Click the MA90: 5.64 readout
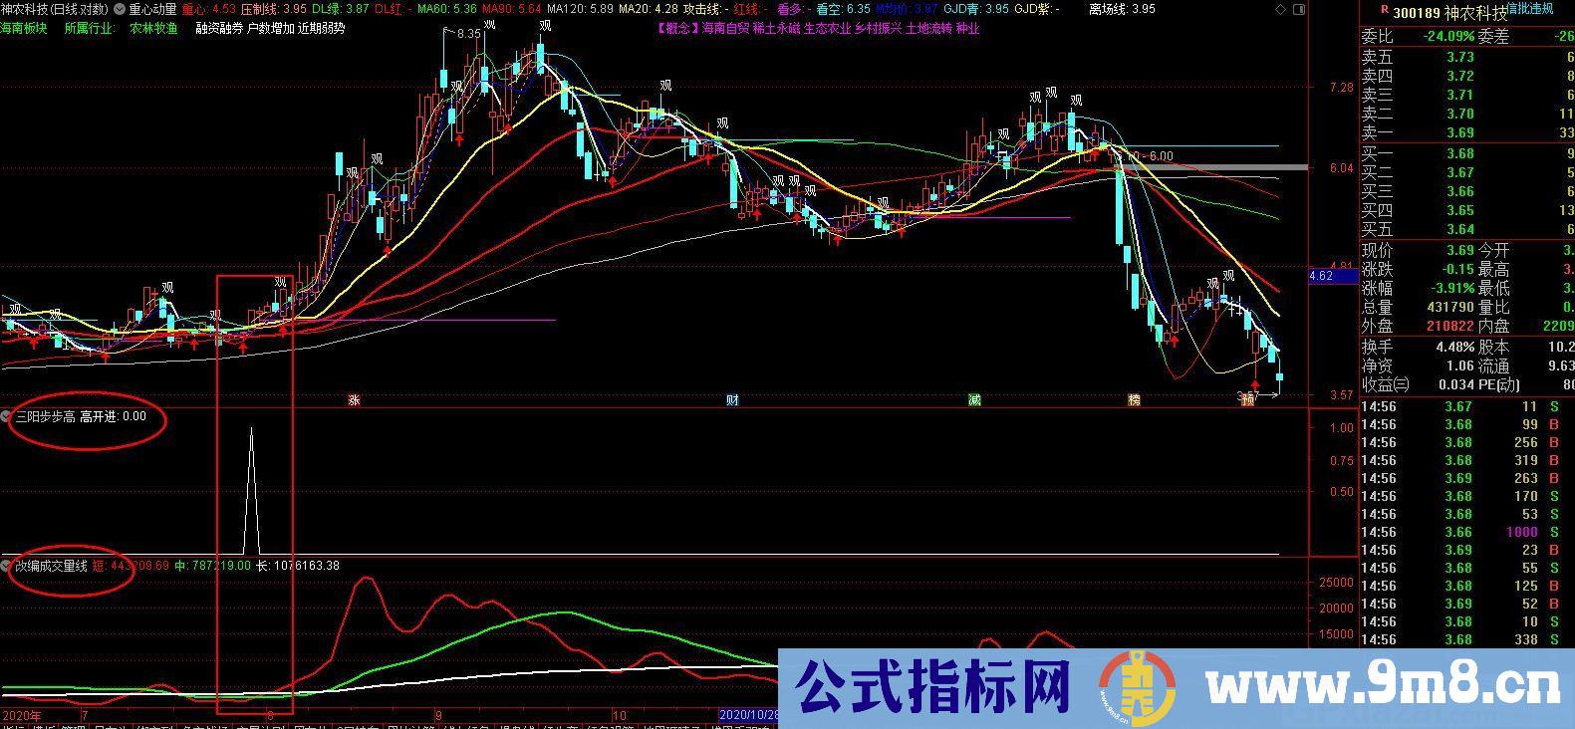 pos(512,9)
